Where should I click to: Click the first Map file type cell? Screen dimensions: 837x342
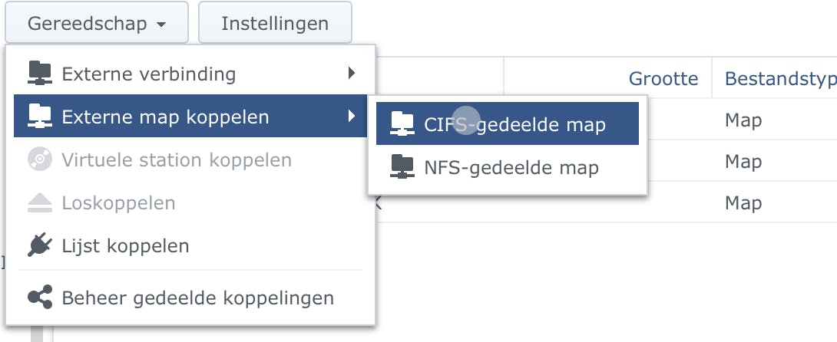pyautogui.click(x=743, y=120)
